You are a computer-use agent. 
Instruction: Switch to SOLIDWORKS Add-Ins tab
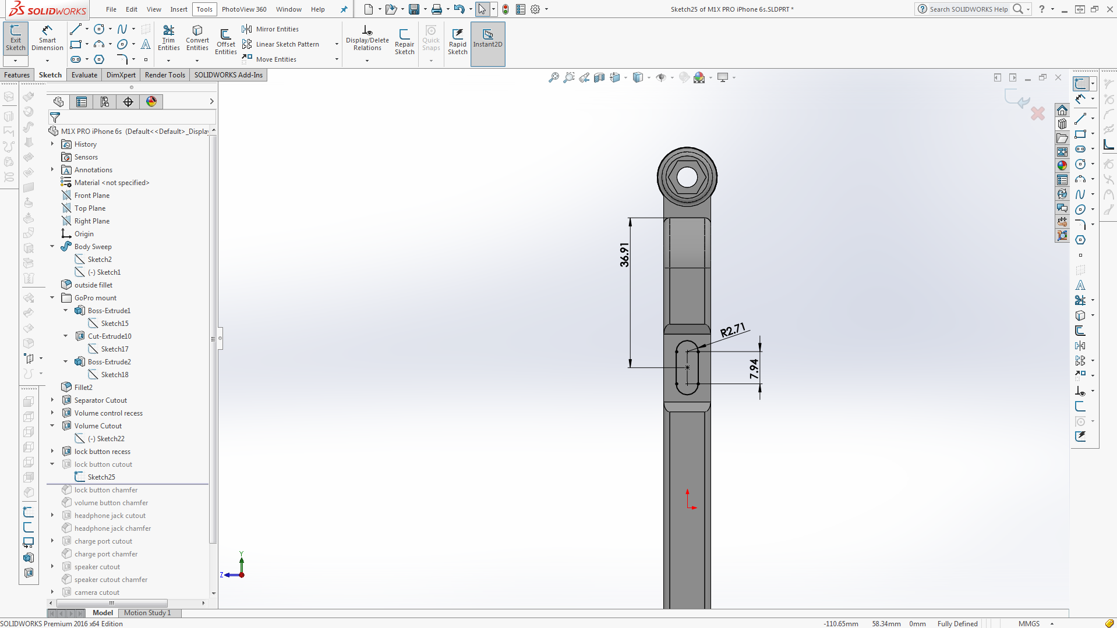[228, 75]
